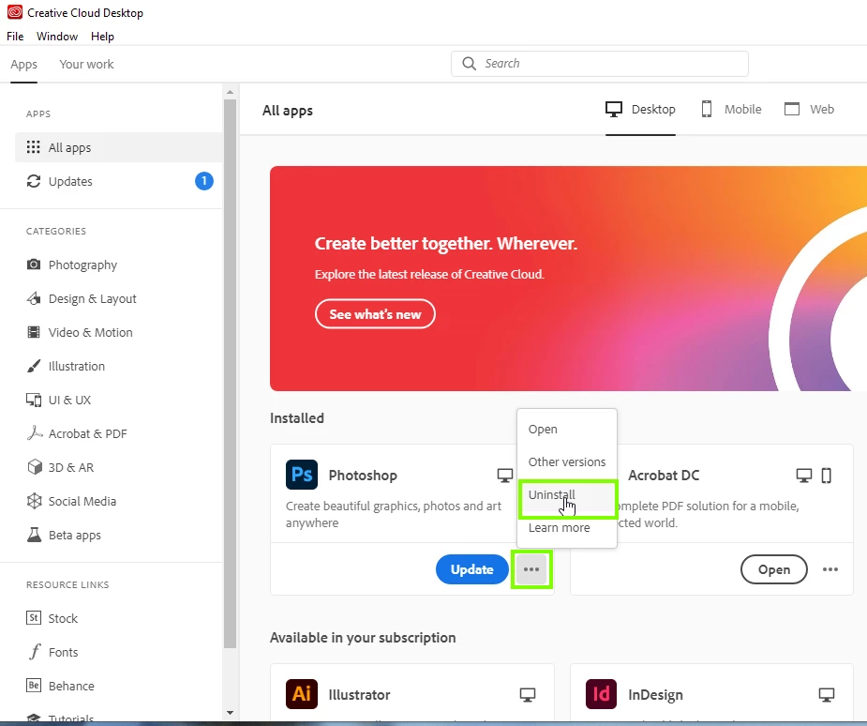Screen dimensions: 867x726
Task: Click the Illustrator Ai app icon
Action: [x=302, y=694]
